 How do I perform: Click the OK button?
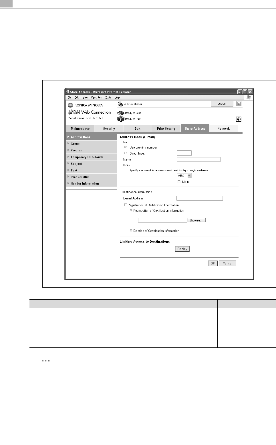point(213,263)
